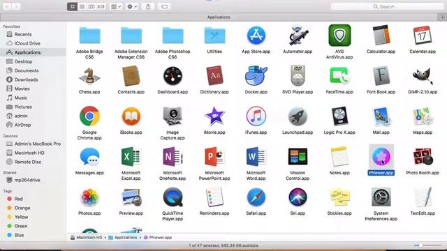Open the Adobe Bridge CS6 folder
This screenshot has width=447, height=251.
(x=89, y=36)
